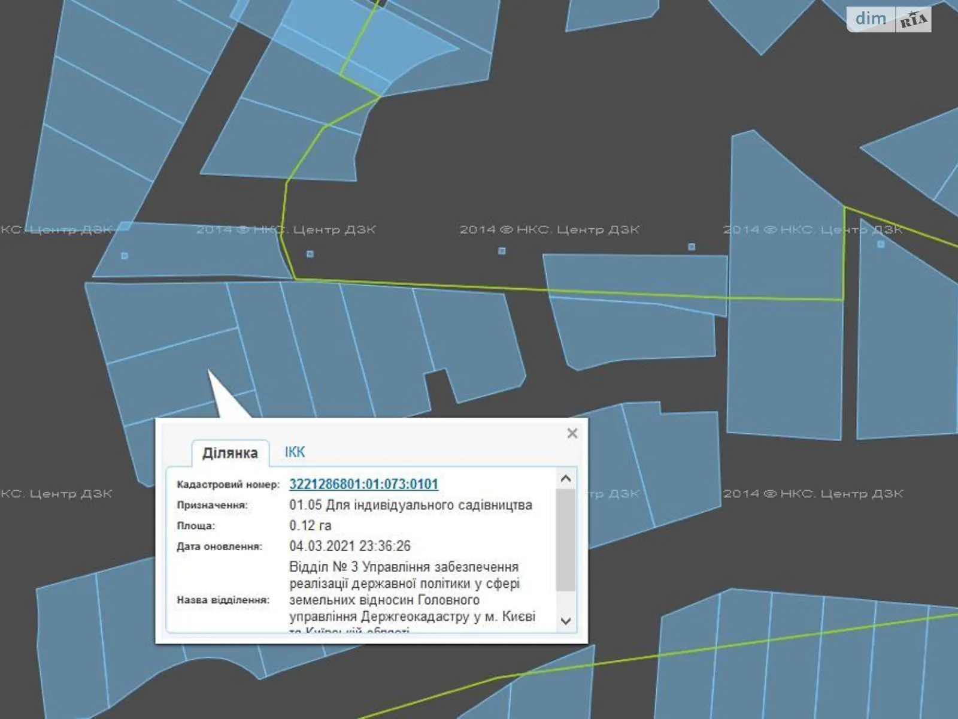Switch to the Ділянка tab
Screen dimensions: 958x719
(x=230, y=453)
